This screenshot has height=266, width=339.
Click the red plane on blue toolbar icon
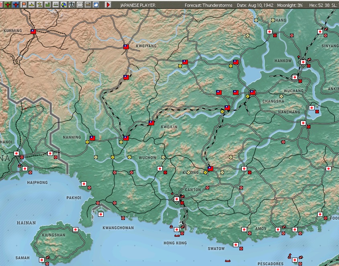[16, 4]
